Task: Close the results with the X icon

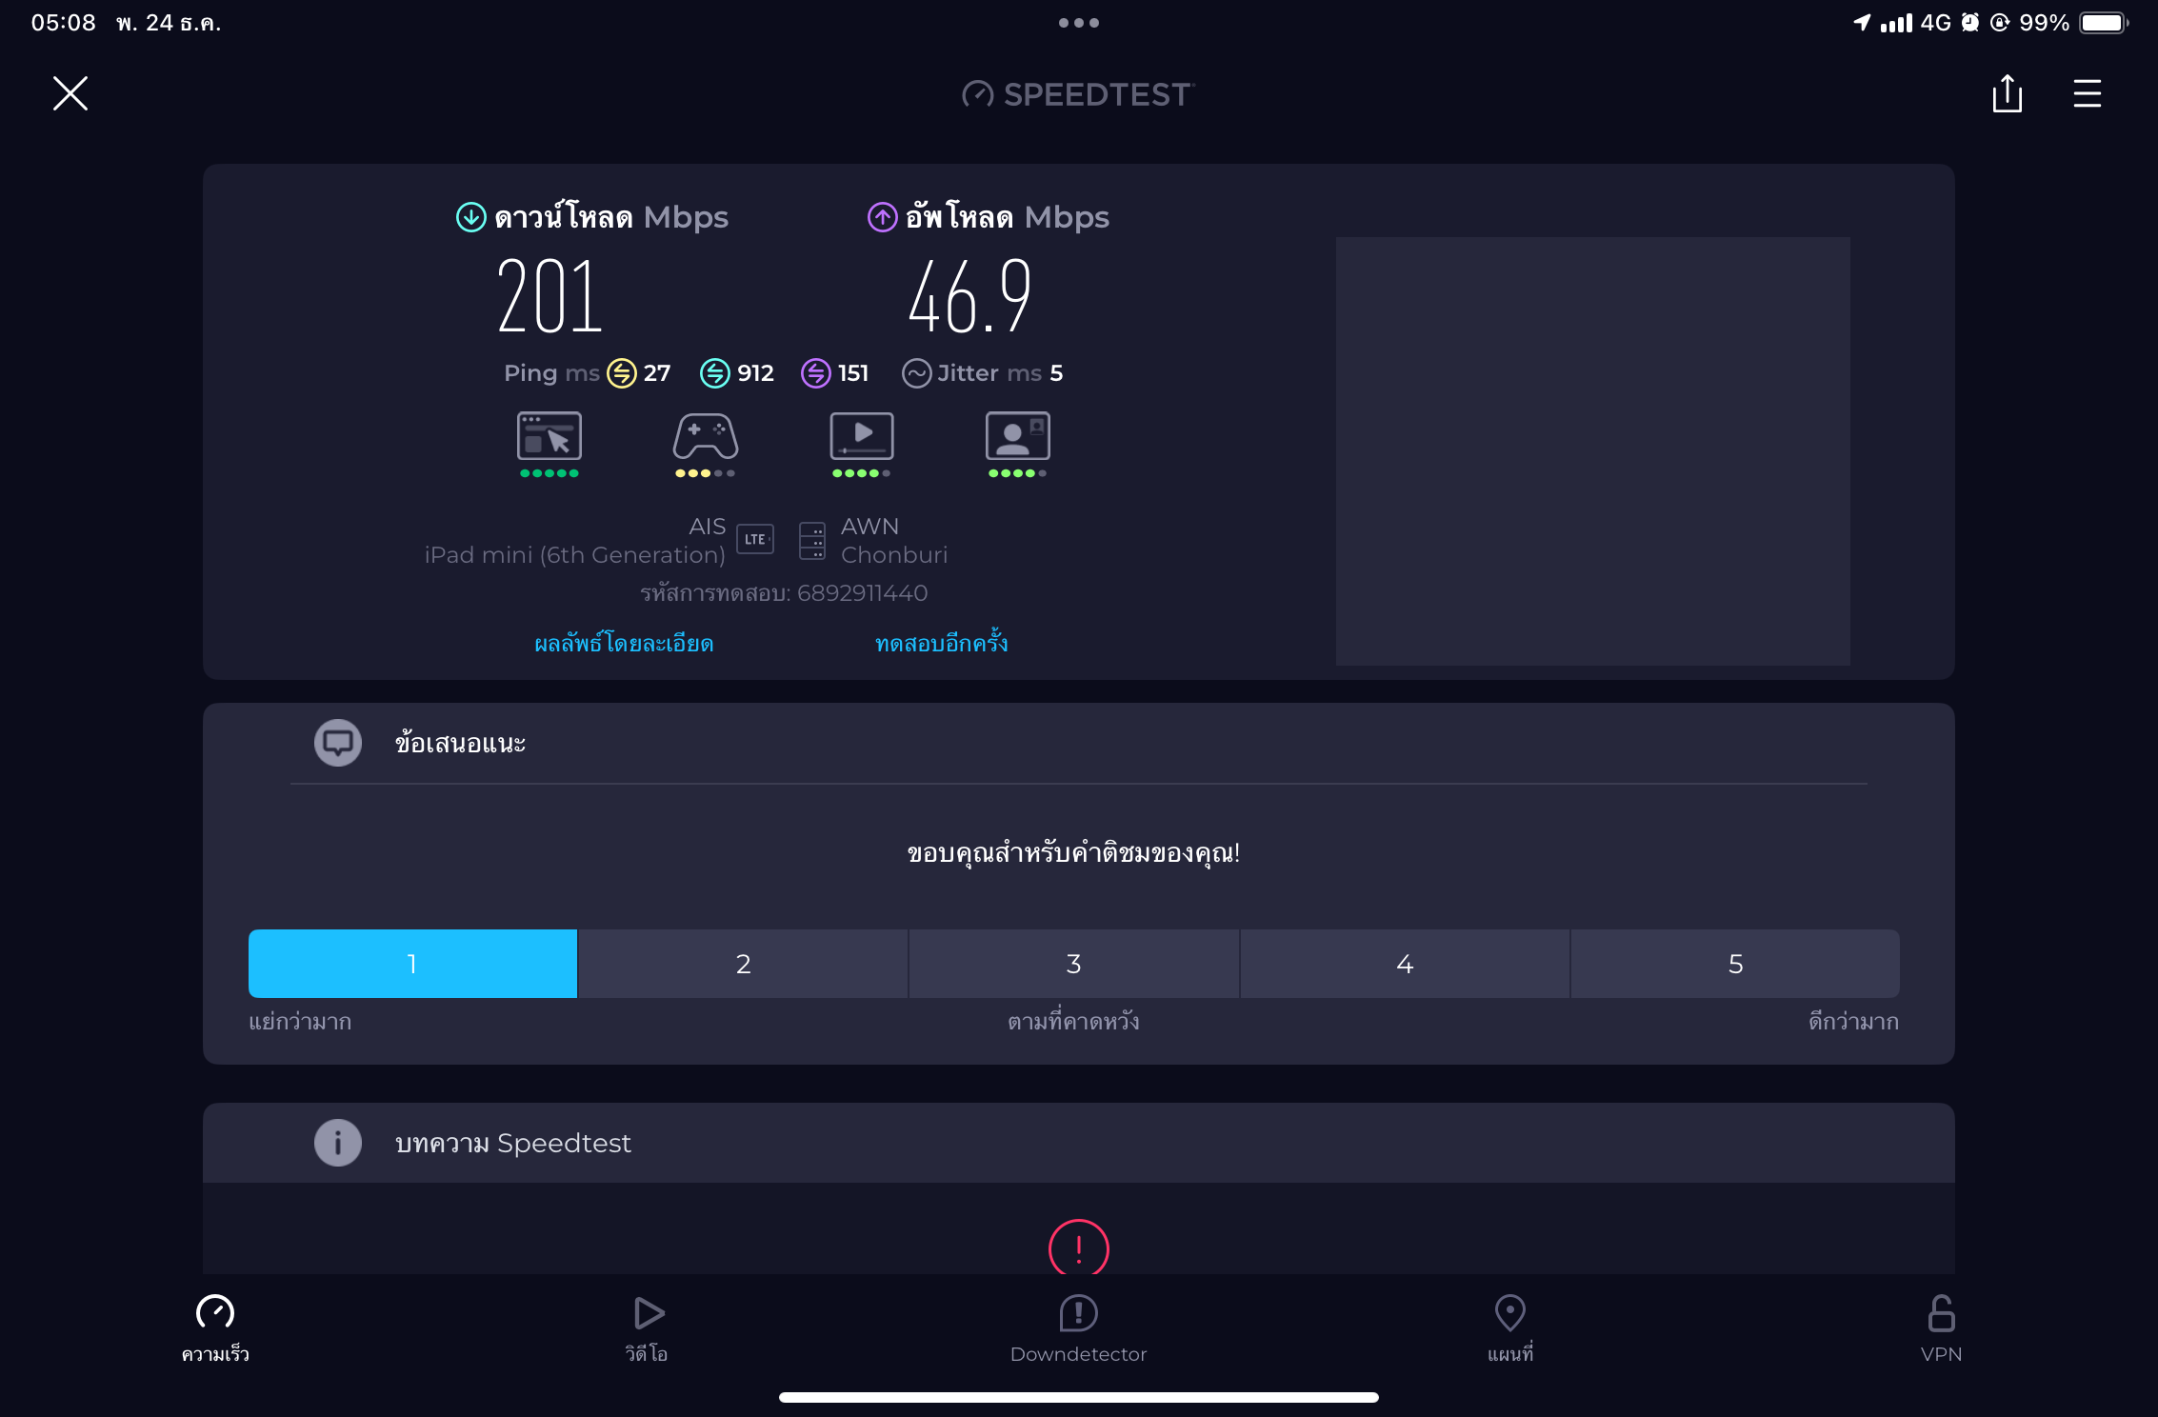Action: [x=70, y=93]
